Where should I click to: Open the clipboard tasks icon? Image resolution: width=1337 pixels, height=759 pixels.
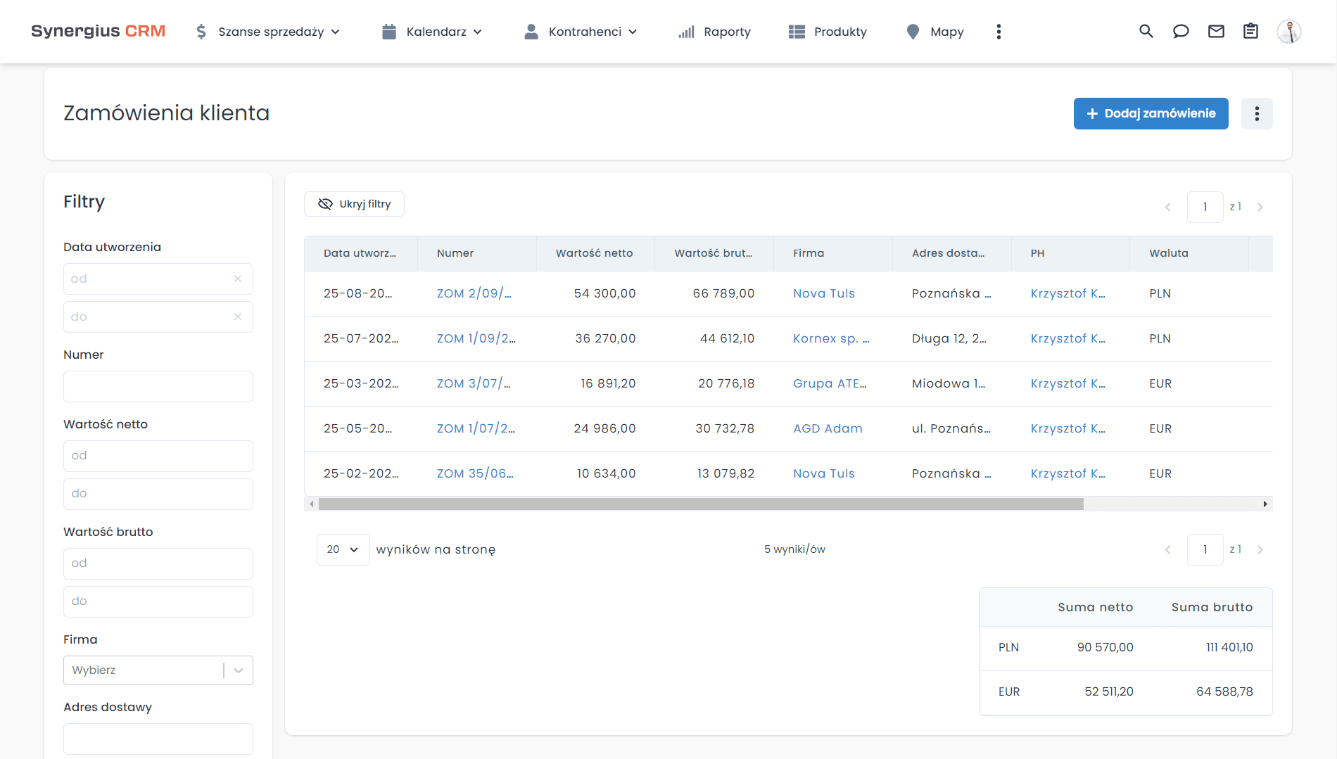pos(1251,32)
